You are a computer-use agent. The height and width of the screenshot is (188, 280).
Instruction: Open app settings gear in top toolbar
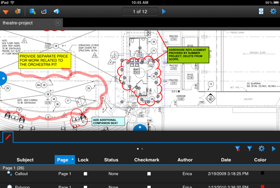pos(273,11)
